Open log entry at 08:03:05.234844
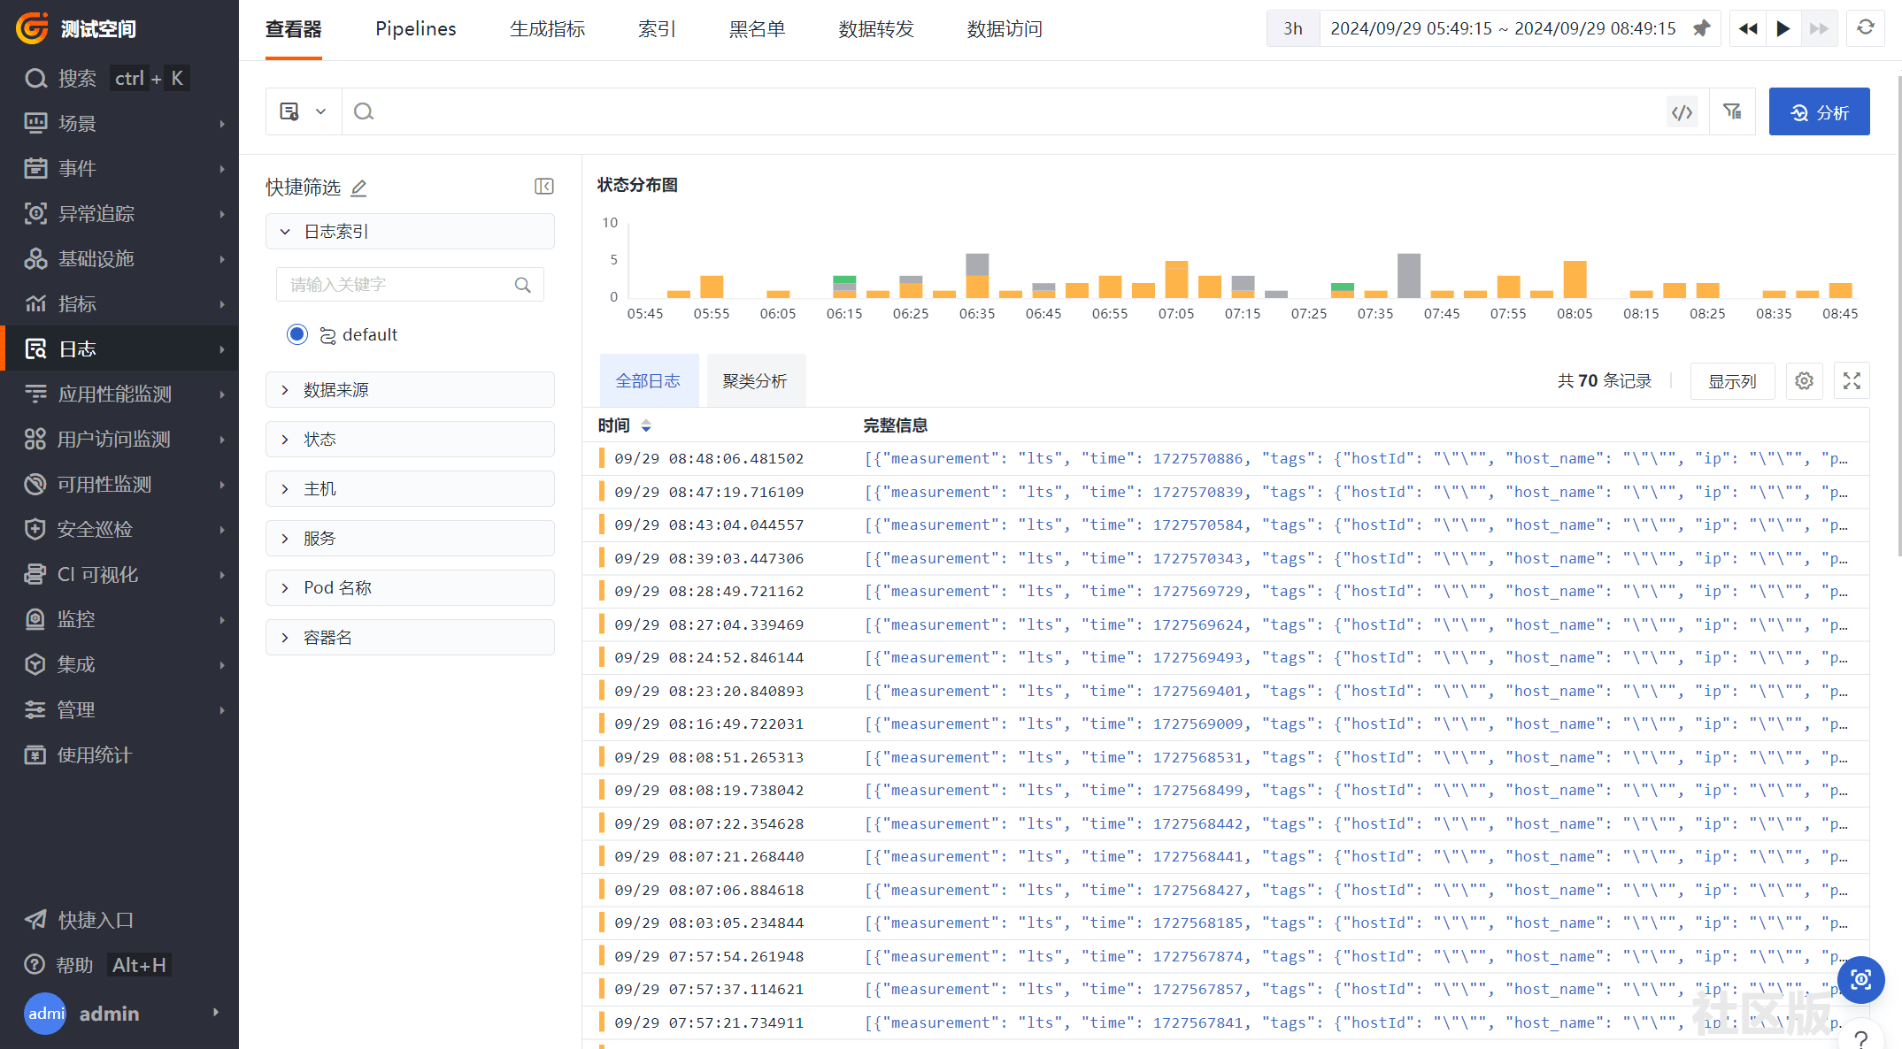This screenshot has width=1902, height=1049. coord(1226,923)
